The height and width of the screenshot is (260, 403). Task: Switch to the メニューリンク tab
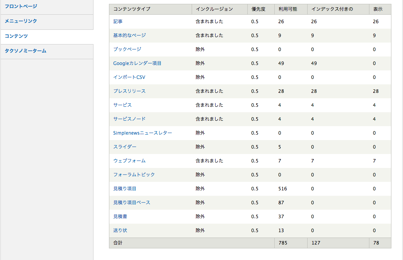coord(21,21)
